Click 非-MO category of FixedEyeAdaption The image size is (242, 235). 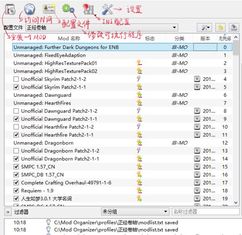point(180,55)
